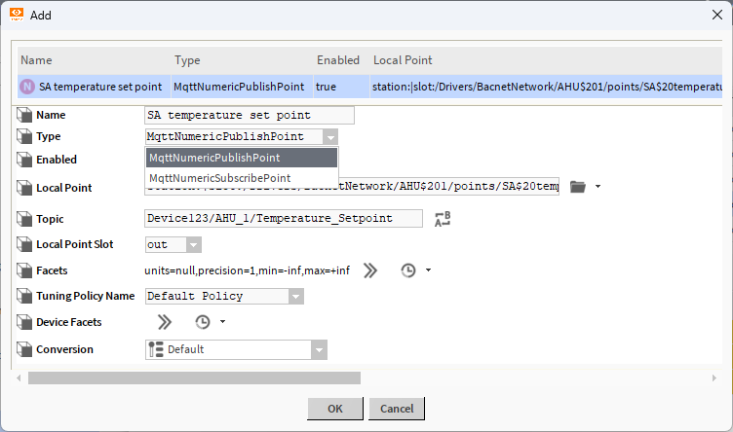Click the Device Facets clock icon
This screenshot has height=432, width=733.
203,322
